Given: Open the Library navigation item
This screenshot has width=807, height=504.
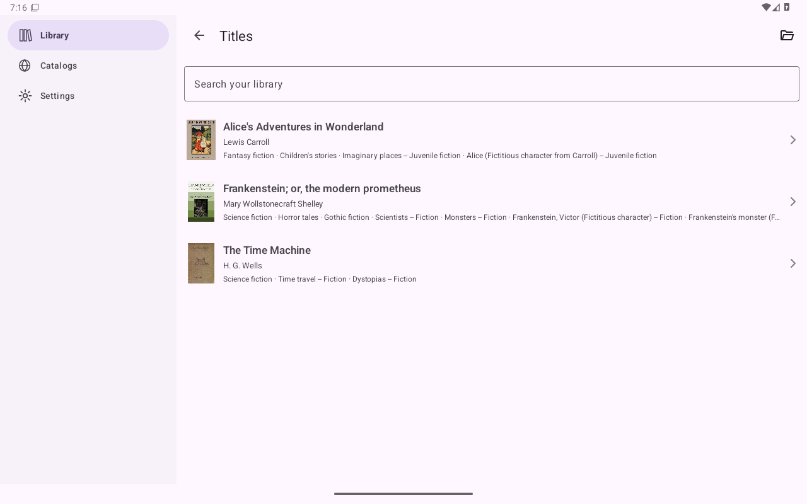Looking at the screenshot, I should 88,35.
